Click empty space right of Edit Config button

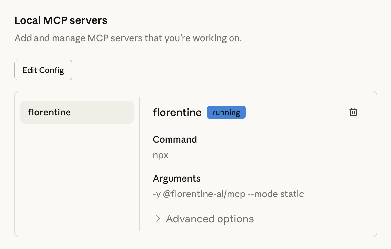(x=195, y=70)
